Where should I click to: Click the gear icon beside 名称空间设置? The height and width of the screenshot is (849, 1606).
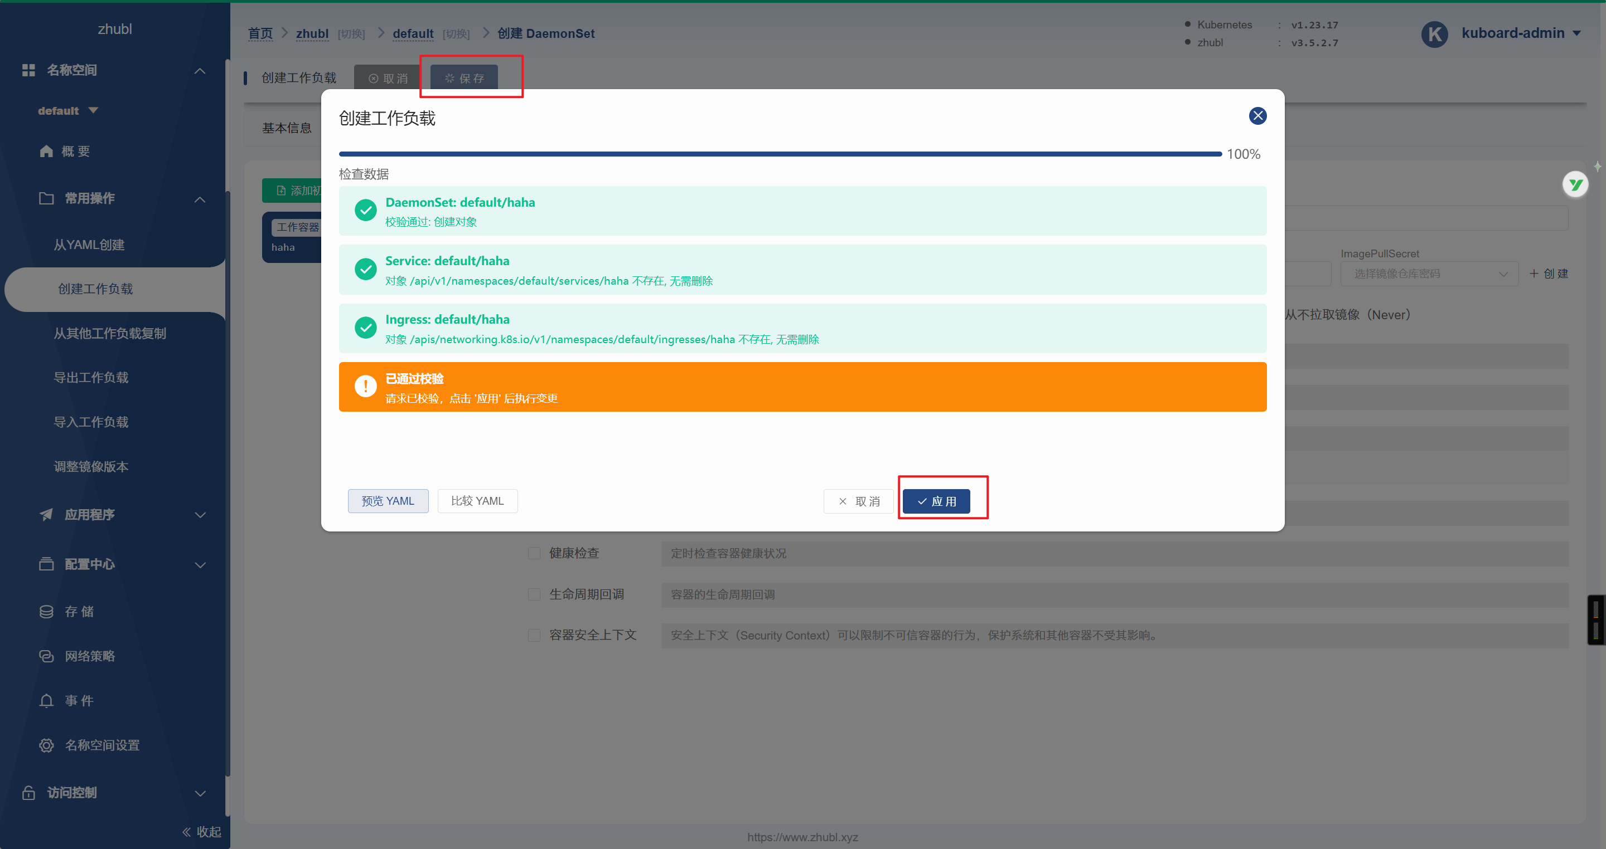pyautogui.click(x=46, y=745)
